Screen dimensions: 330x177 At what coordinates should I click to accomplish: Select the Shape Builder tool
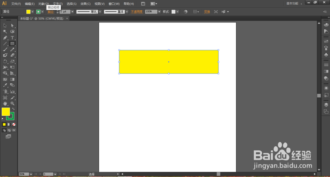pos(5,73)
